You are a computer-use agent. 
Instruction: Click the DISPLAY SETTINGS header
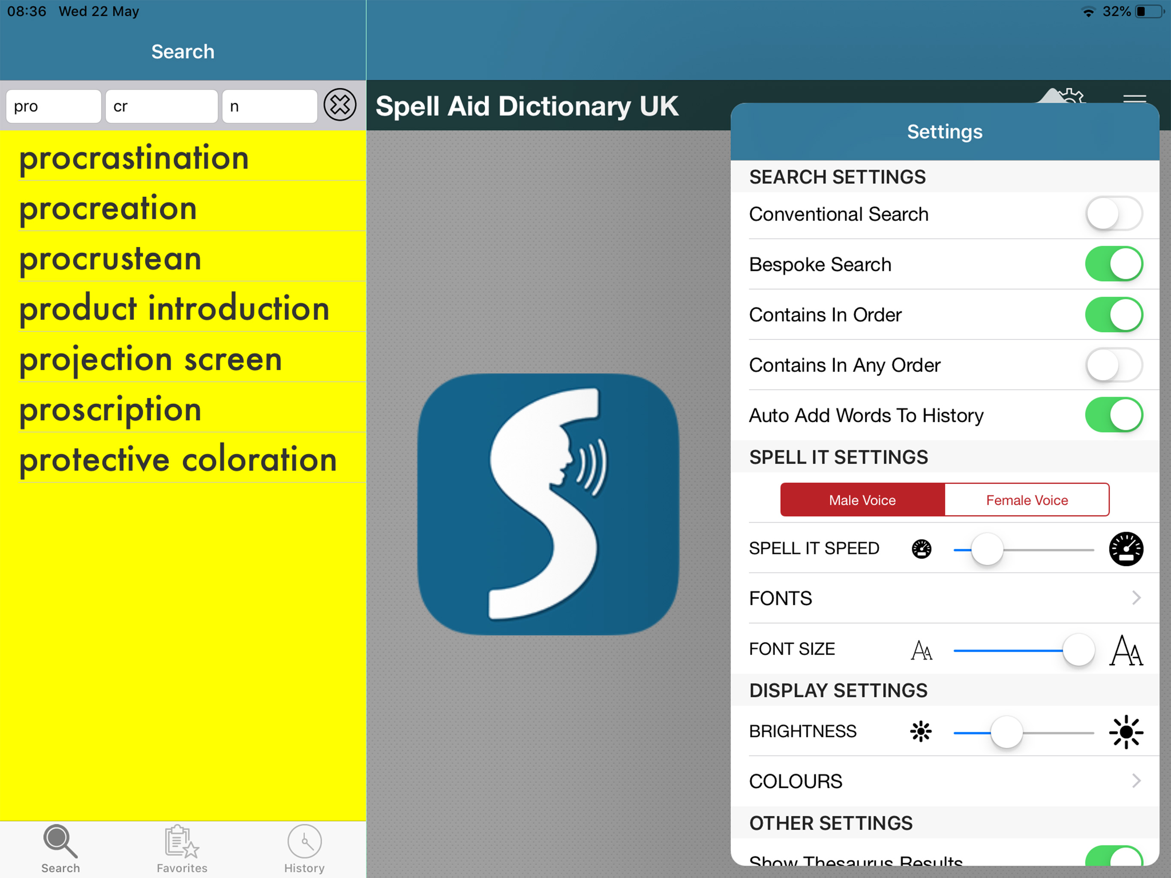pos(838,691)
